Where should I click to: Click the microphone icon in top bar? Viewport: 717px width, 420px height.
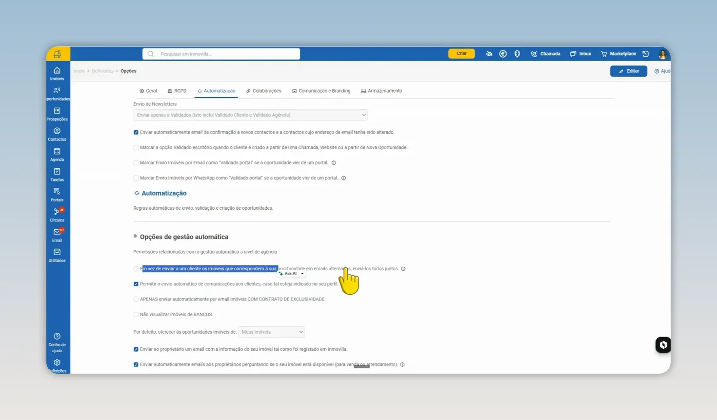click(x=517, y=54)
